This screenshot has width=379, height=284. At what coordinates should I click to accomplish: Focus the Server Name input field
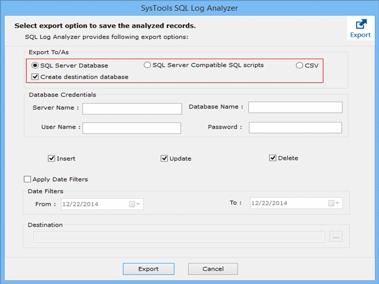click(132, 109)
